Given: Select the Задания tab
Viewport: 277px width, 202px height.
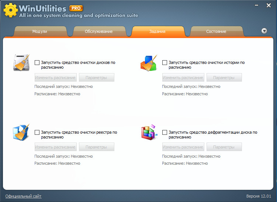Looking at the screenshot, I should (157, 31).
